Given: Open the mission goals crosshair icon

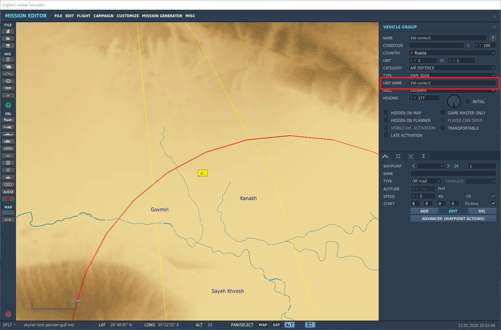Looking at the screenshot, I should (x=8, y=81).
